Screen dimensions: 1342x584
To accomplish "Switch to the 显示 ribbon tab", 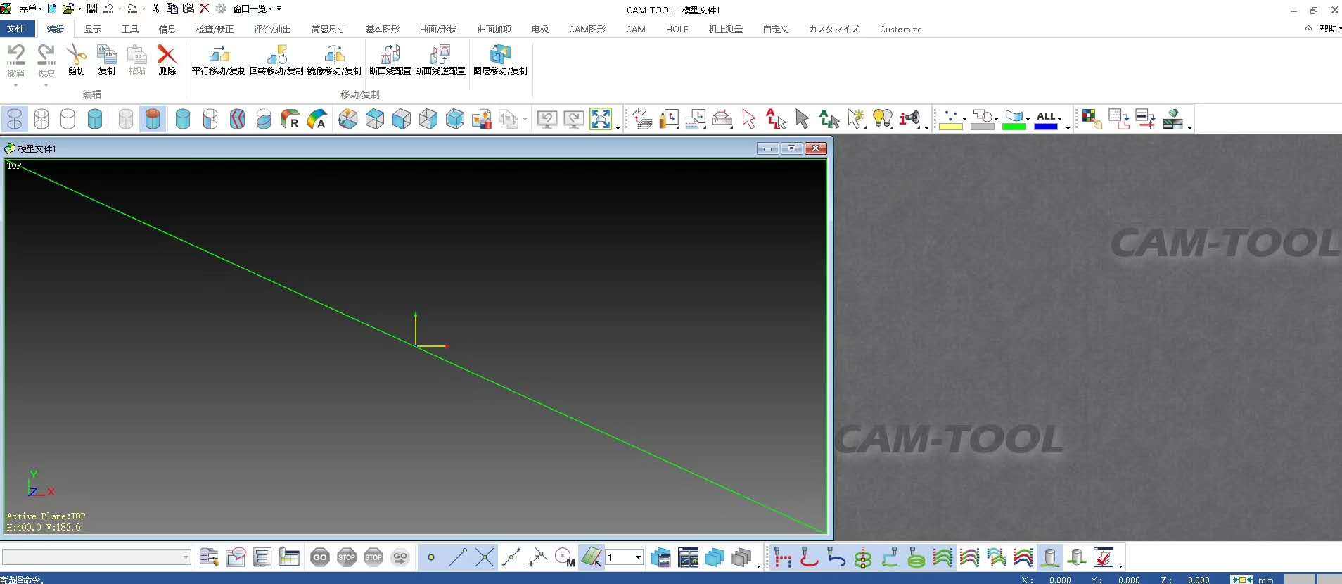I will pyautogui.click(x=92, y=29).
